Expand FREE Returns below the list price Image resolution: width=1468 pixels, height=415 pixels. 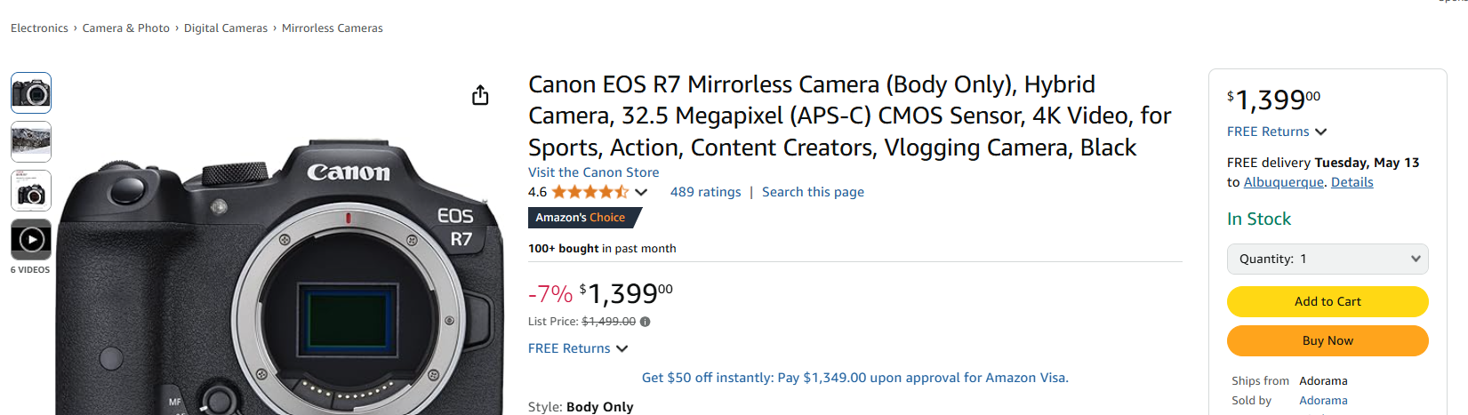pos(578,348)
